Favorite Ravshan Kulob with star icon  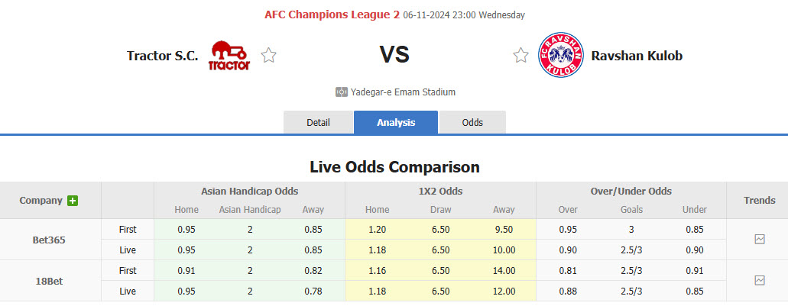(x=520, y=55)
